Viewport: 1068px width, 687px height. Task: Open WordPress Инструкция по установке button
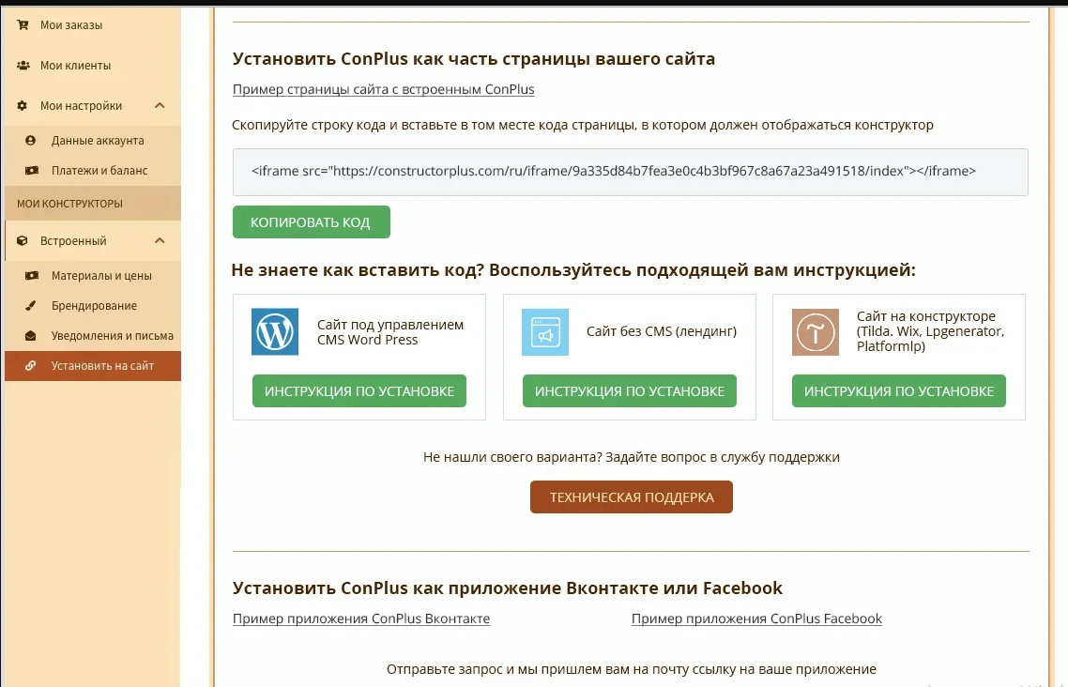pyautogui.click(x=359, y=391)
